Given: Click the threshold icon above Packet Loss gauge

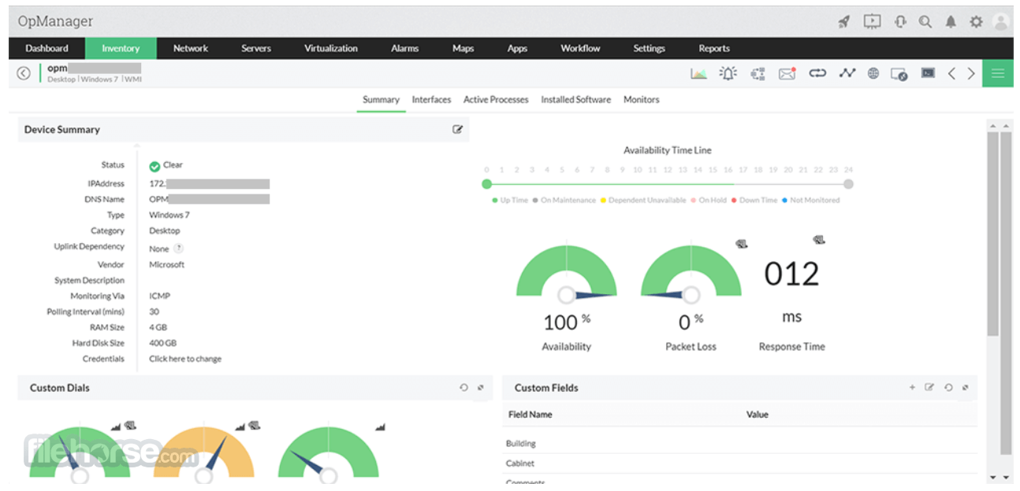Looking at the screenshot, I should (741, 244).
